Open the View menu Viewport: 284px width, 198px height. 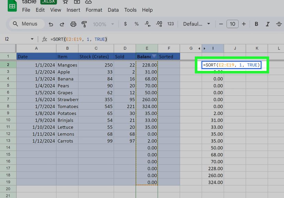click(x=55, y=10)
